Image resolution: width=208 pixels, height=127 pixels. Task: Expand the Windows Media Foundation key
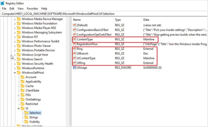(x=15, y=24)
